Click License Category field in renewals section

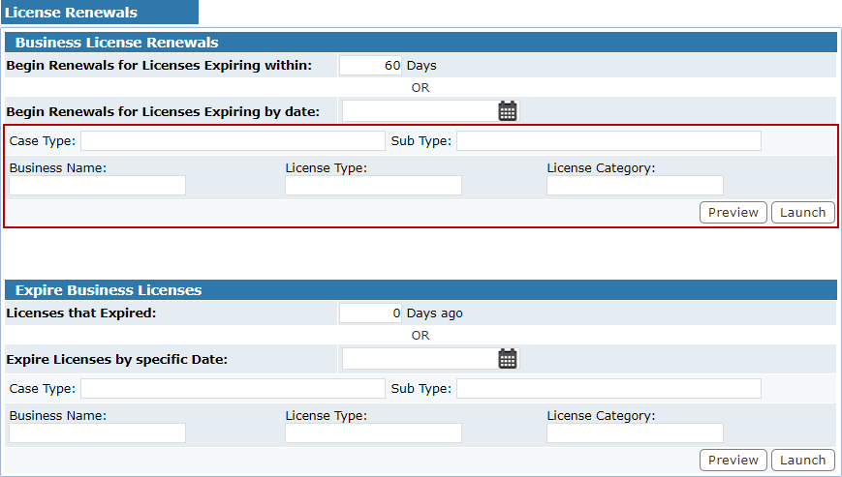point(635,186)
